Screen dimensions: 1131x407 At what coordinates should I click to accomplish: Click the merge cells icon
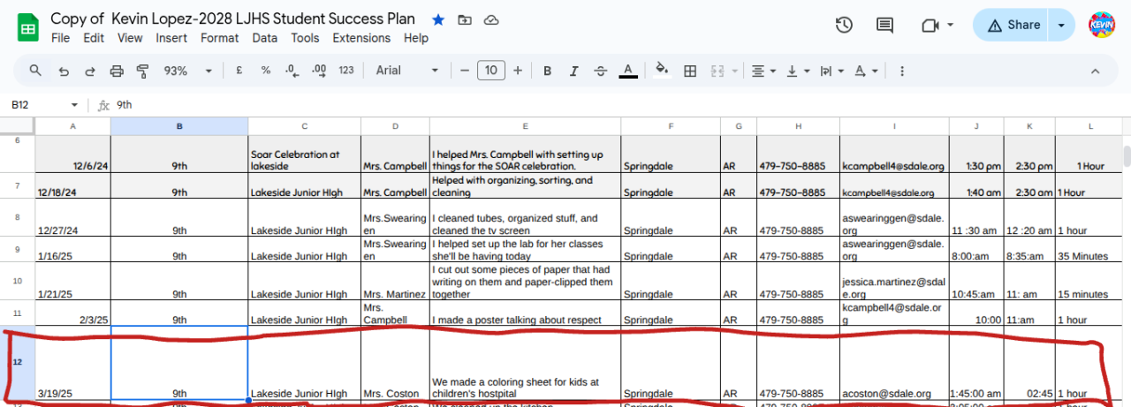click(717, 71)
